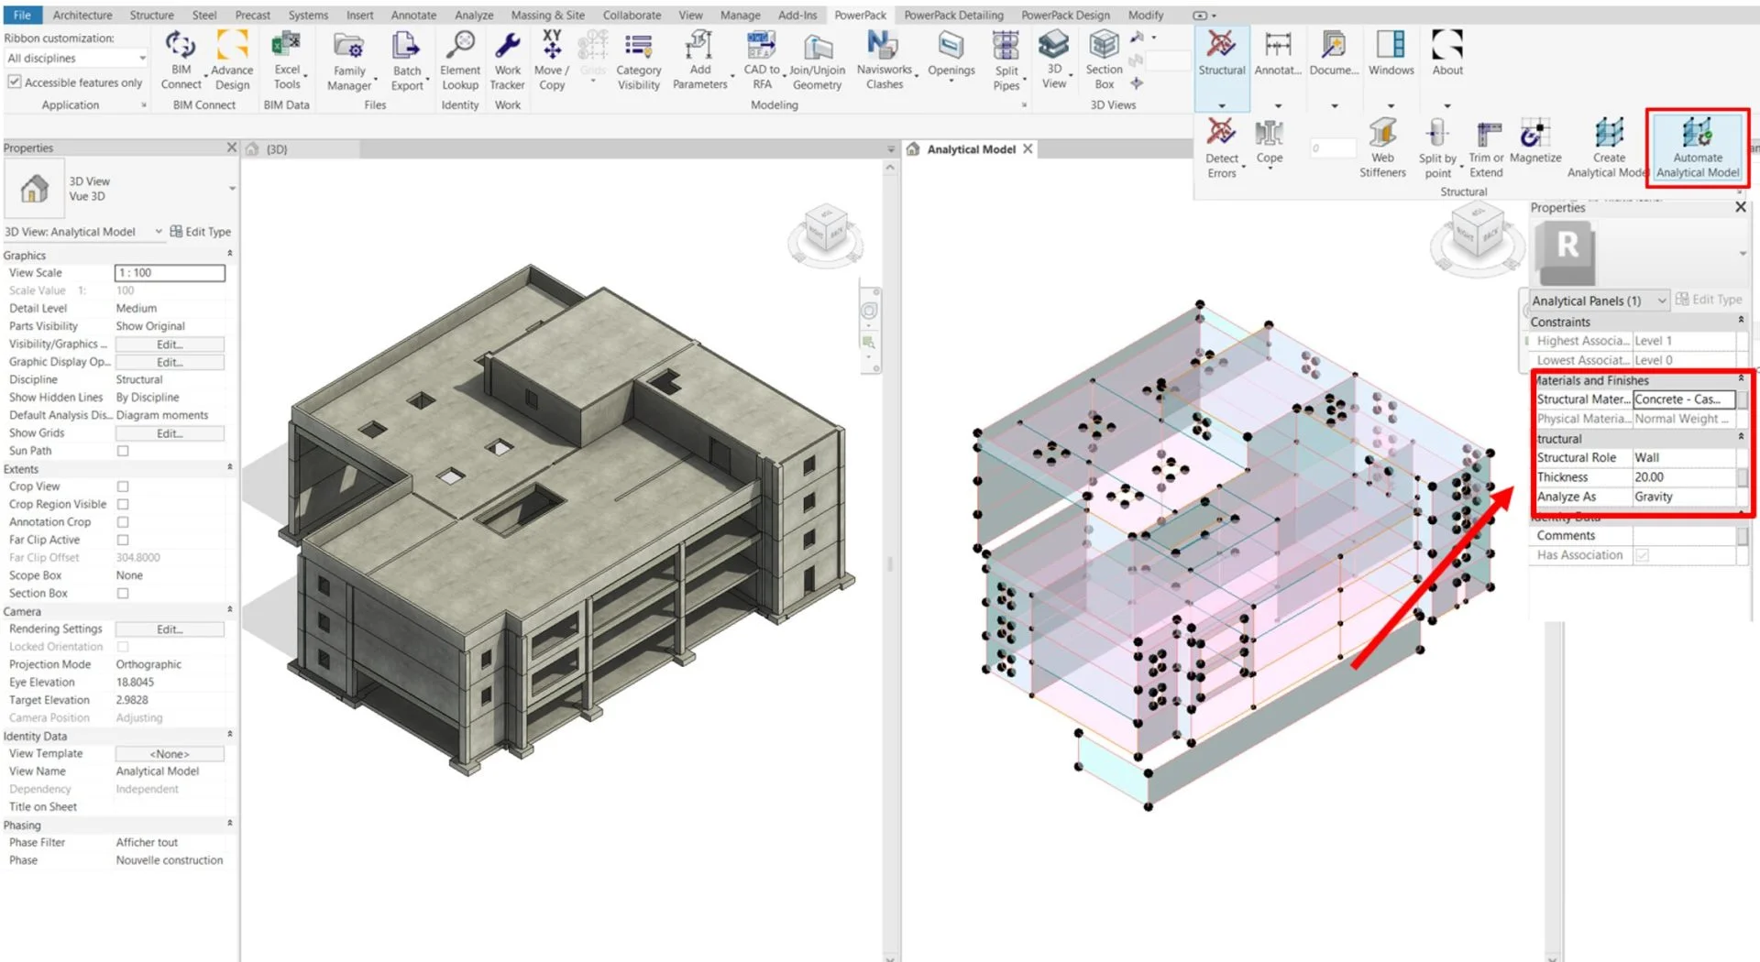The height and width of the screenshot is (962, 1760).
Task: Open All disciplines dropdown
Action: (76, 58)
